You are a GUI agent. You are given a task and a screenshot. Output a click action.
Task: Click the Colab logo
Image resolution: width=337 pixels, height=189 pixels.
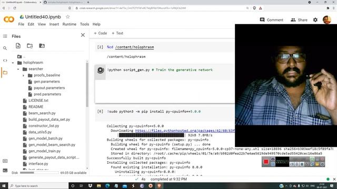coord(9,19)
